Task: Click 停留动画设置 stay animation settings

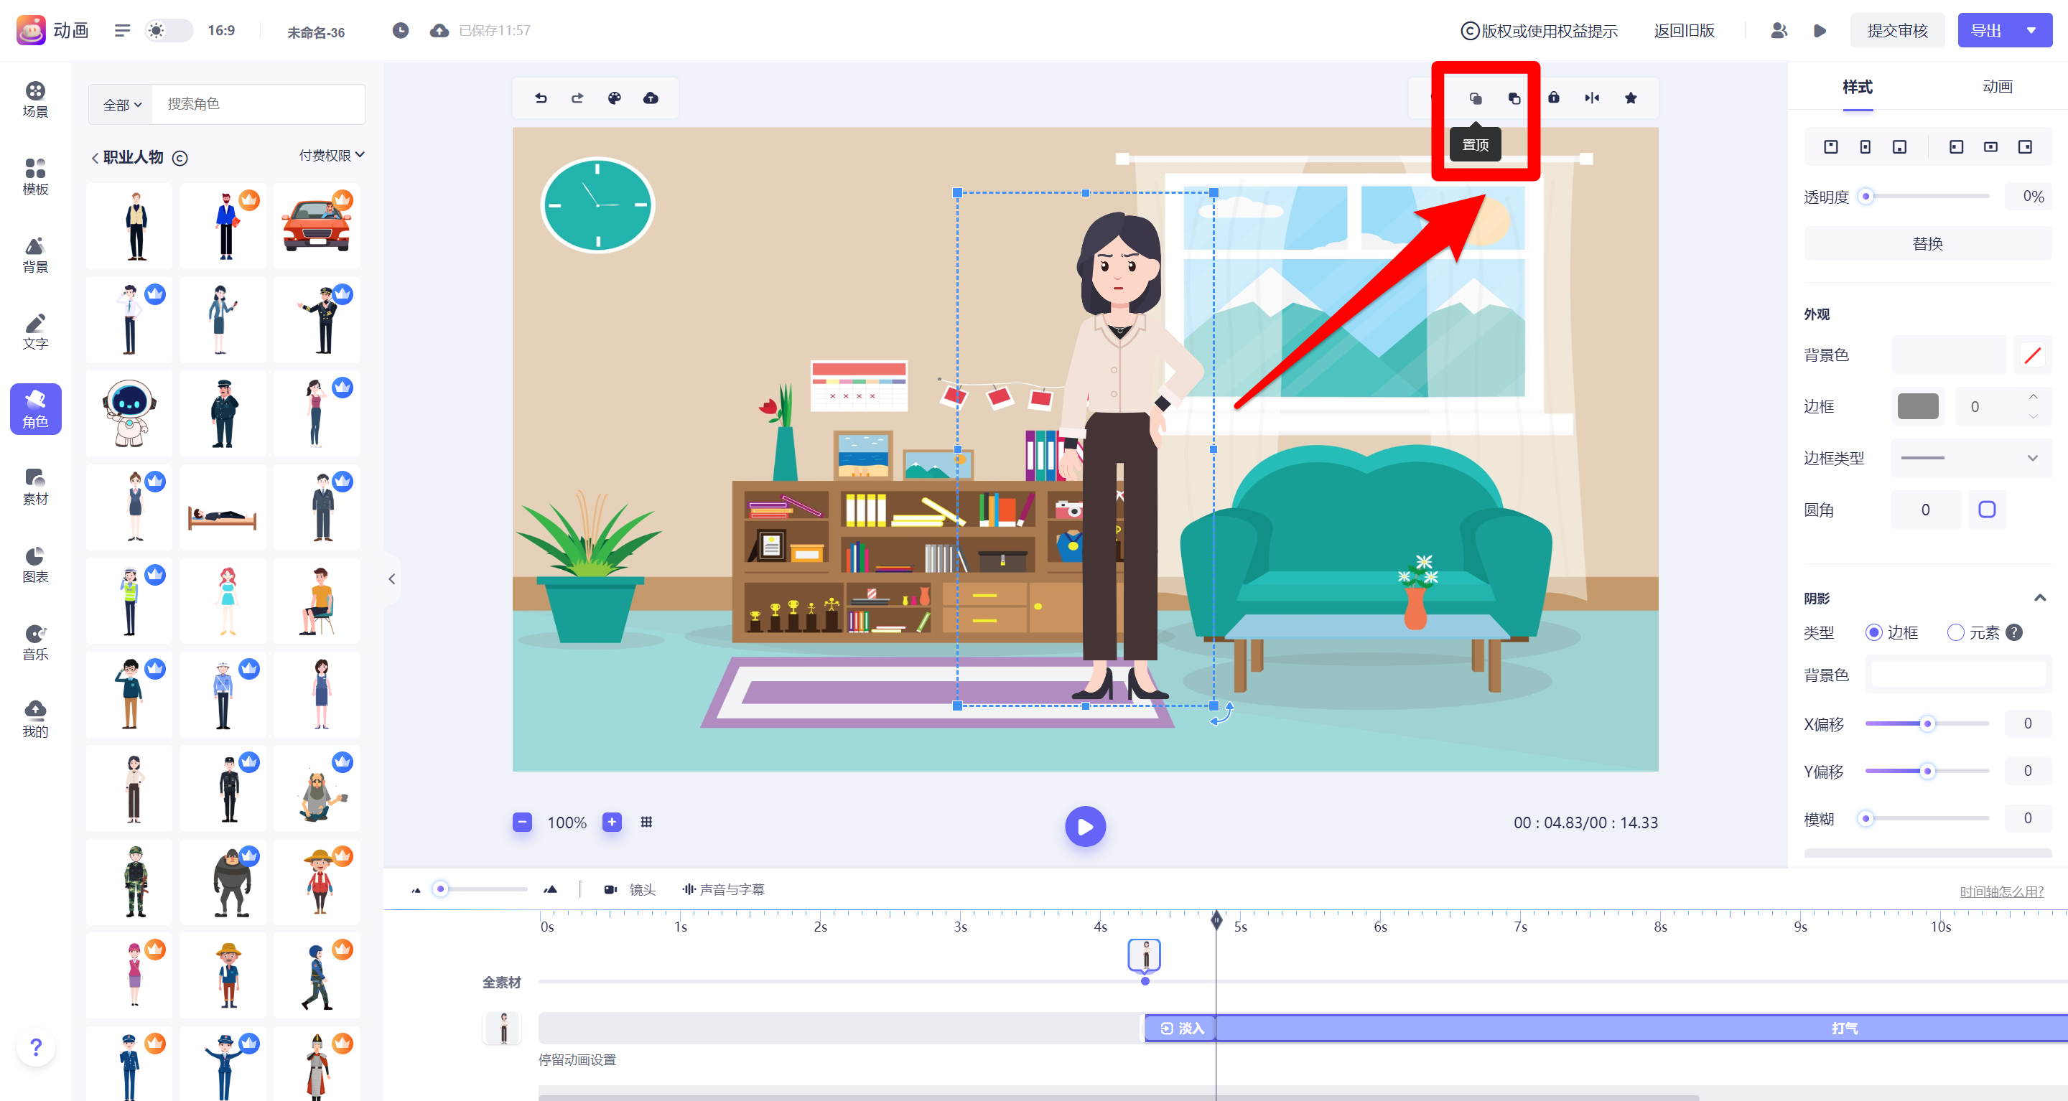Action: 577,1059
